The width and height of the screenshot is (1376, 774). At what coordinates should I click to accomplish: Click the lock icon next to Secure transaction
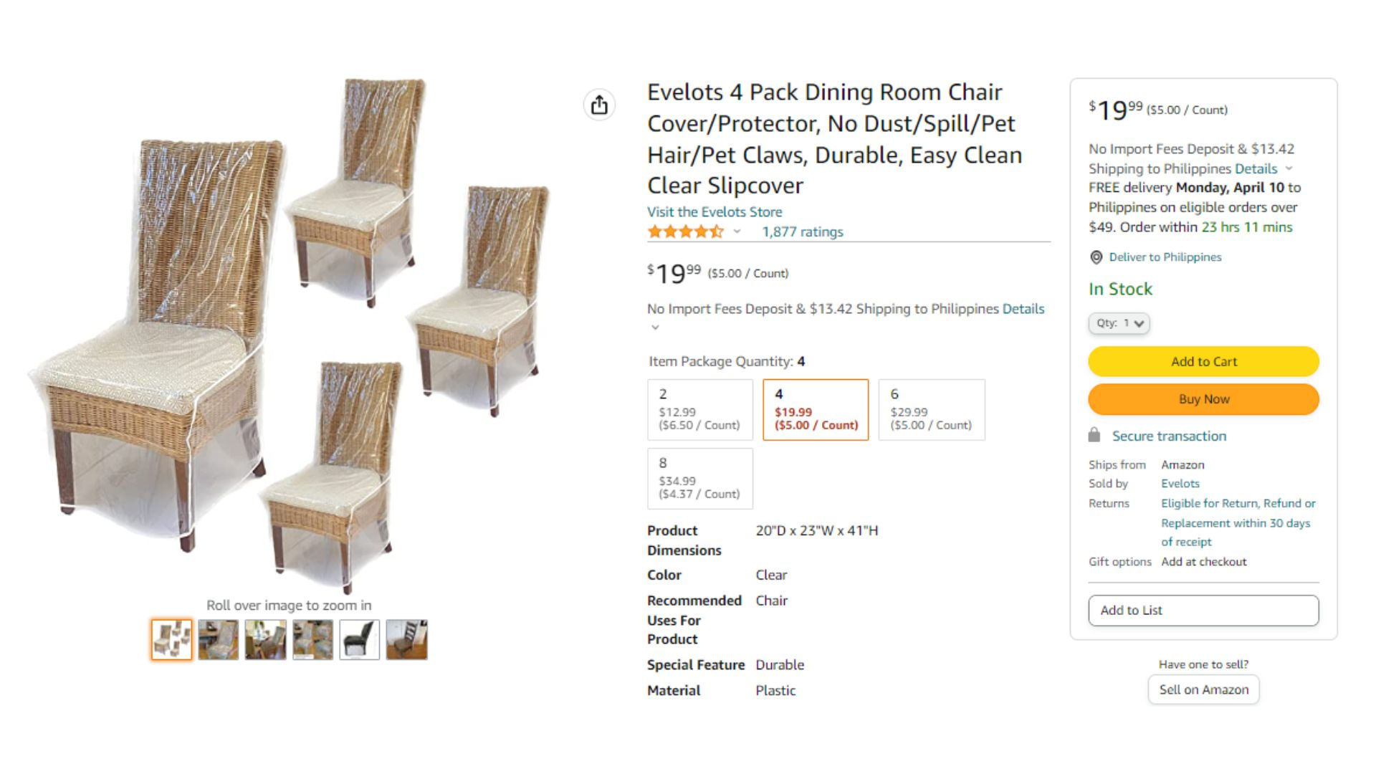(1094, 435)
